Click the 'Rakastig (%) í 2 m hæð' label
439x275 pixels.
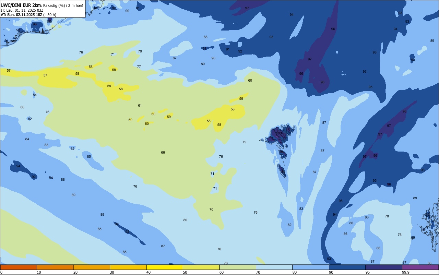63,5
